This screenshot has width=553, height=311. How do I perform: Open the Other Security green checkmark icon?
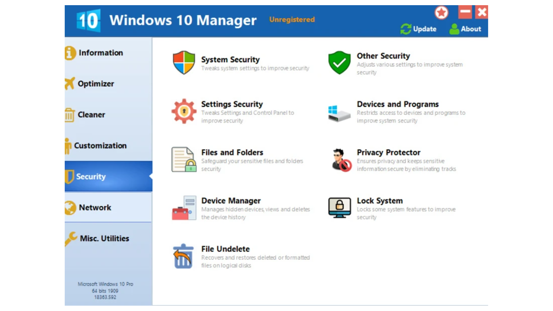pyautogui.click(x=339, y=63)
